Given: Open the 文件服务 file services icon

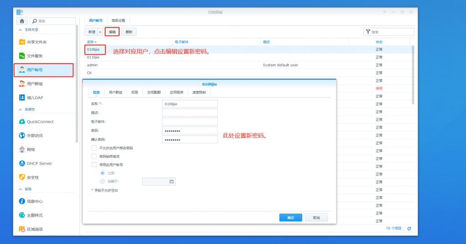Looking at the screenshot, I should point(22,56).
